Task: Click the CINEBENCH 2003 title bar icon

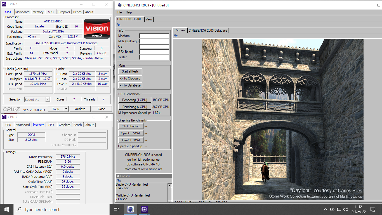Action: point(120,5)
